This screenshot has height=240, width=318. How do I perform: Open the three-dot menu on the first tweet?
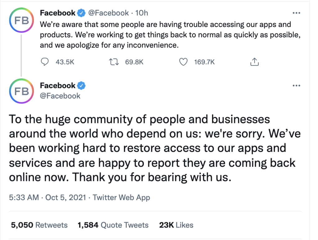tap(297, 13)
